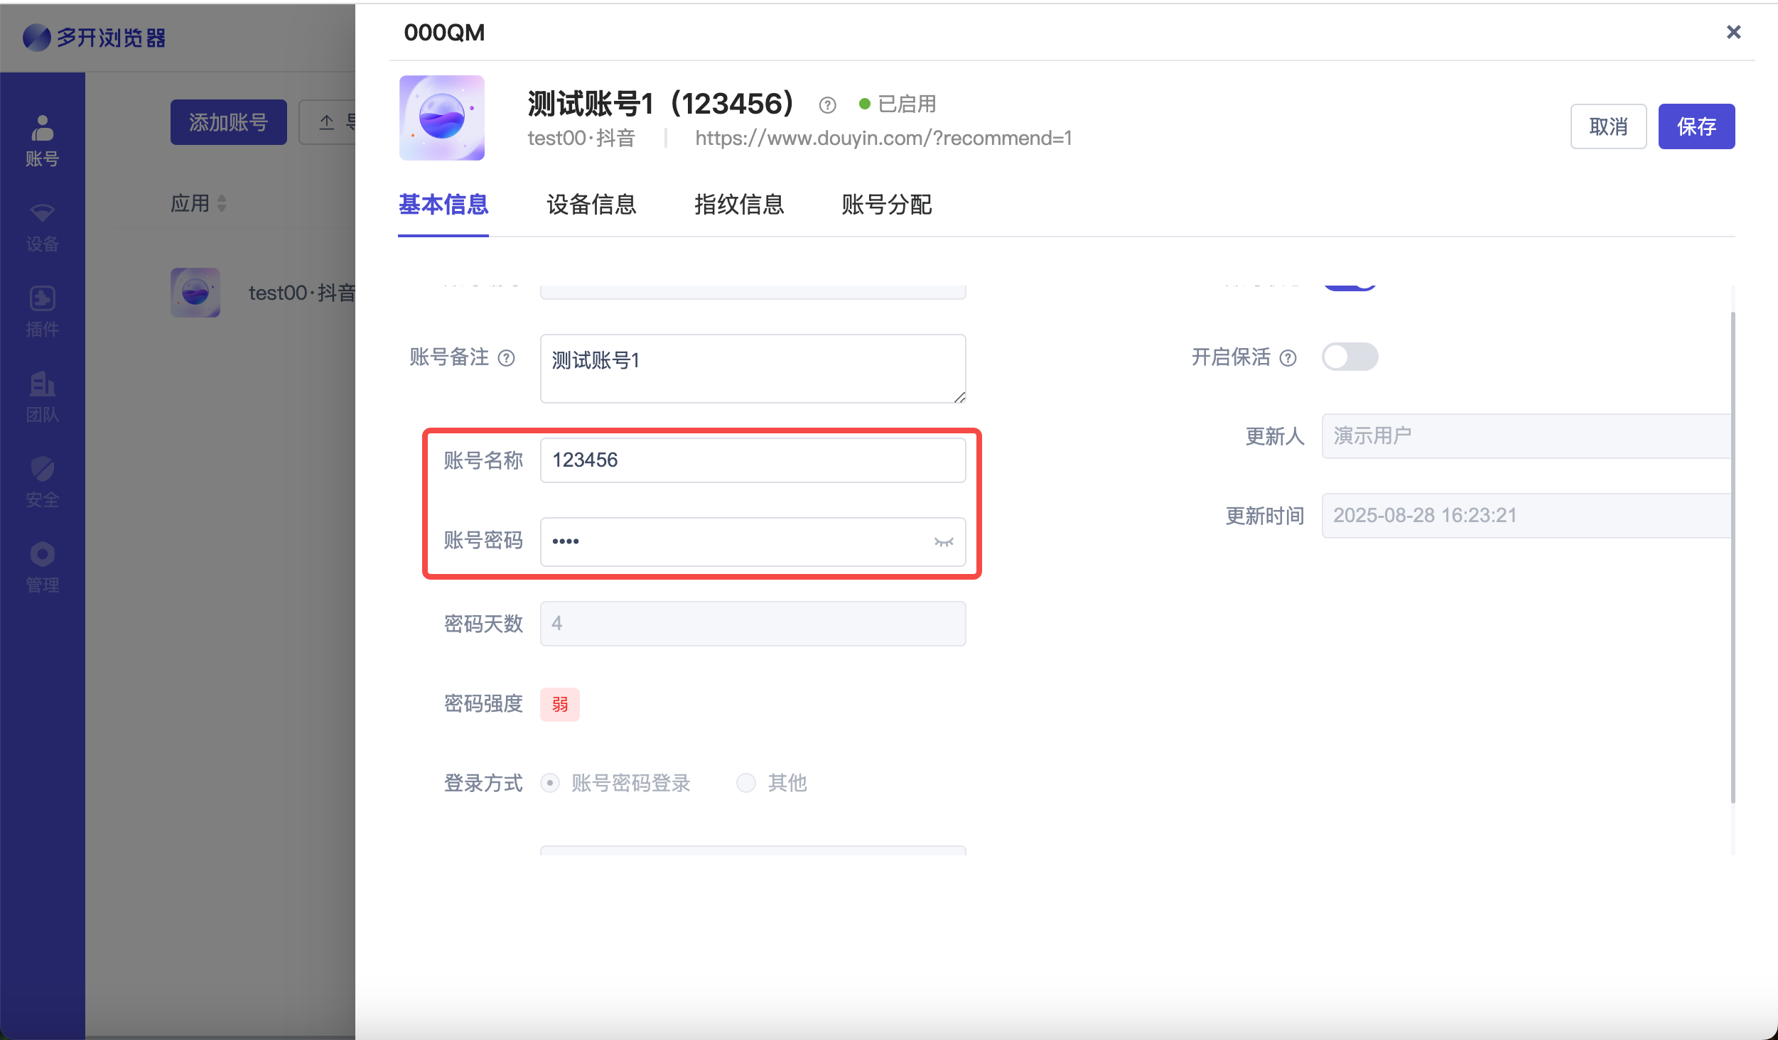Click the 保存 button
Viewport: 1778px width, 1040px height.
(x=1696, y=126)
